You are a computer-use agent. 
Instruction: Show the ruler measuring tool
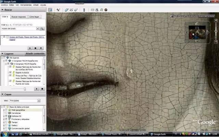[x=84, y=10]
